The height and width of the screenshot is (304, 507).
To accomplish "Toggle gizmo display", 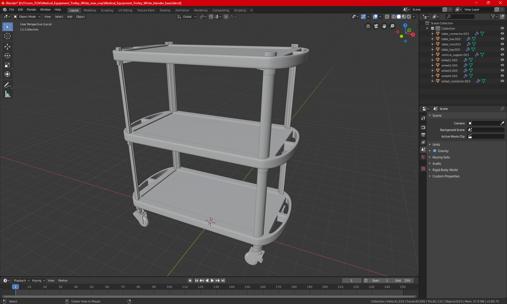I will coord(363,17).
